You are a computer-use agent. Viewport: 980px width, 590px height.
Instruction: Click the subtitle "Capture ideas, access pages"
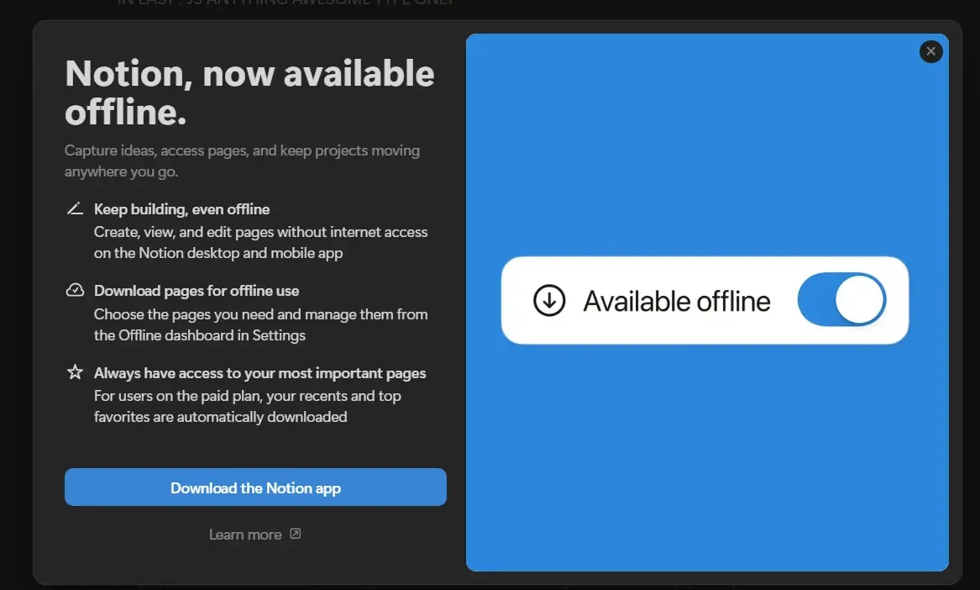242,160
